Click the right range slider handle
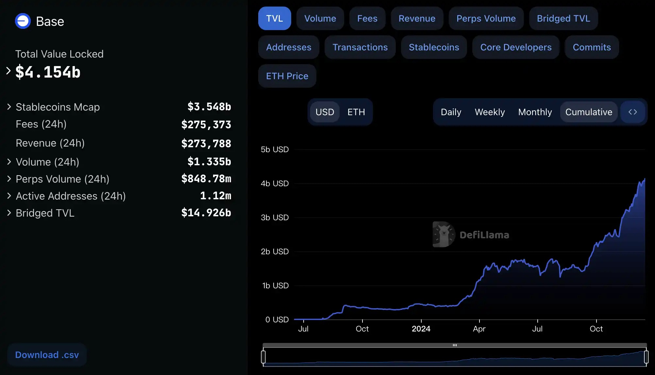The image size is (655, 375). (x=646, y=357)
